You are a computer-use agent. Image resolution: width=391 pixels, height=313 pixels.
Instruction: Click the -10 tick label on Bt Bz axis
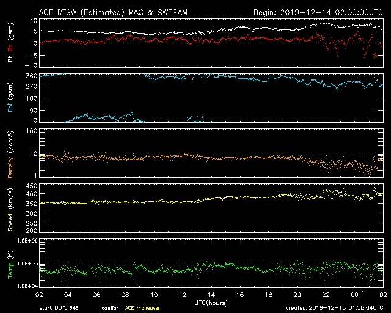click(31, 65)
